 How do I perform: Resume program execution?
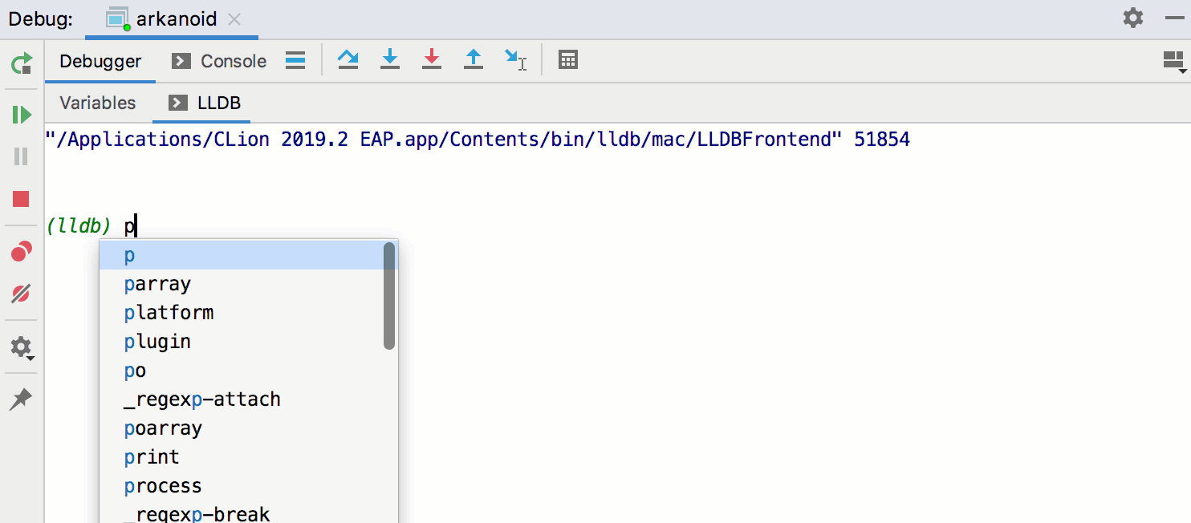click(x=22, y=115)
